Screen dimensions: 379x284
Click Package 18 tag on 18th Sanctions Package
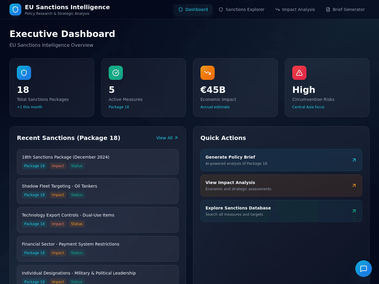point(34,166)
